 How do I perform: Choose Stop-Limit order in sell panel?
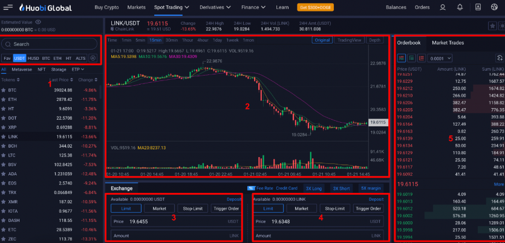(x=335, y=209)
